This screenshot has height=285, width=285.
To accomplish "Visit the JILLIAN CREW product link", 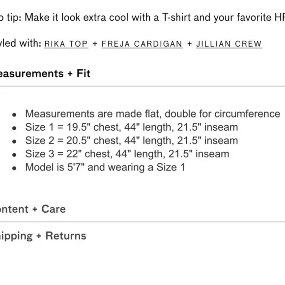I will tap(229, 44).
